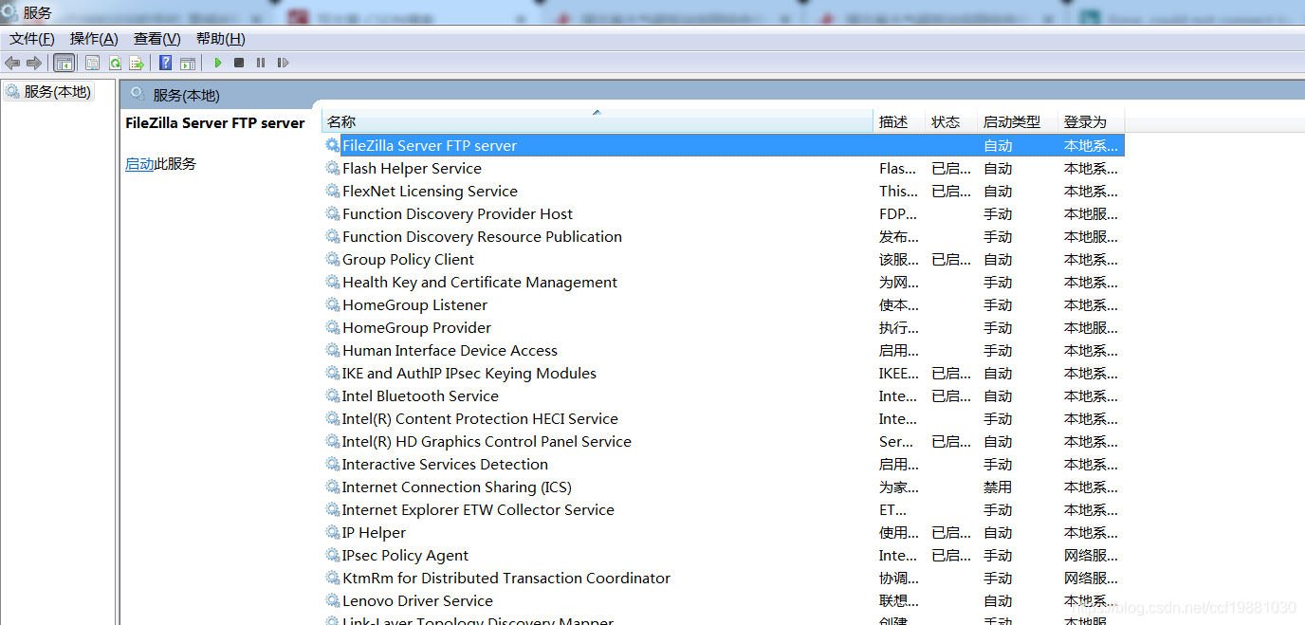Viewport: 1305px width, 625px height.
Task: Select the Intel Bluetooth Service name
Action: coord(420,395)
